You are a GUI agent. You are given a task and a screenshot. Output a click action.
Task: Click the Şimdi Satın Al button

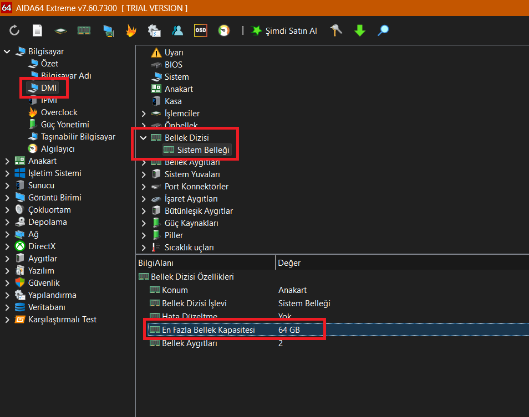pos(284,31)
